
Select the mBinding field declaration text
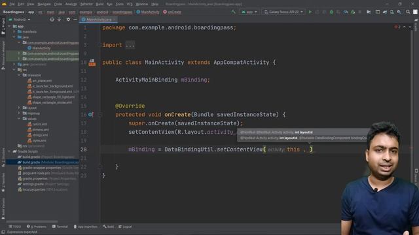click(162, 80)
